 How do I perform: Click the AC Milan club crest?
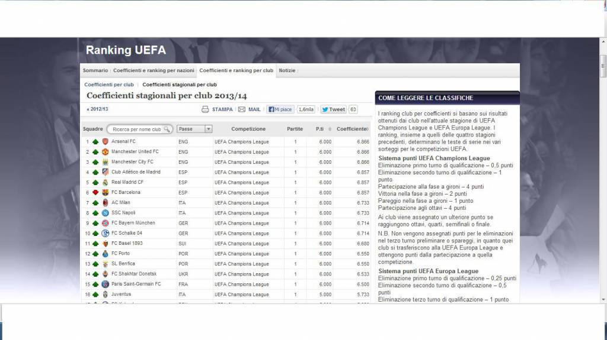(x=106, y=203)
